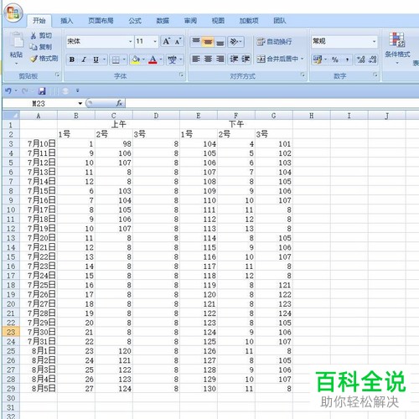Click the formula bar input
This screenshot has width=419, height=419.
coord(272,104)
